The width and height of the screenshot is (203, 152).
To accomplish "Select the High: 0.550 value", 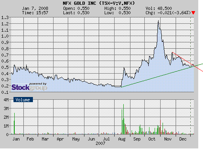I will 117,8.
